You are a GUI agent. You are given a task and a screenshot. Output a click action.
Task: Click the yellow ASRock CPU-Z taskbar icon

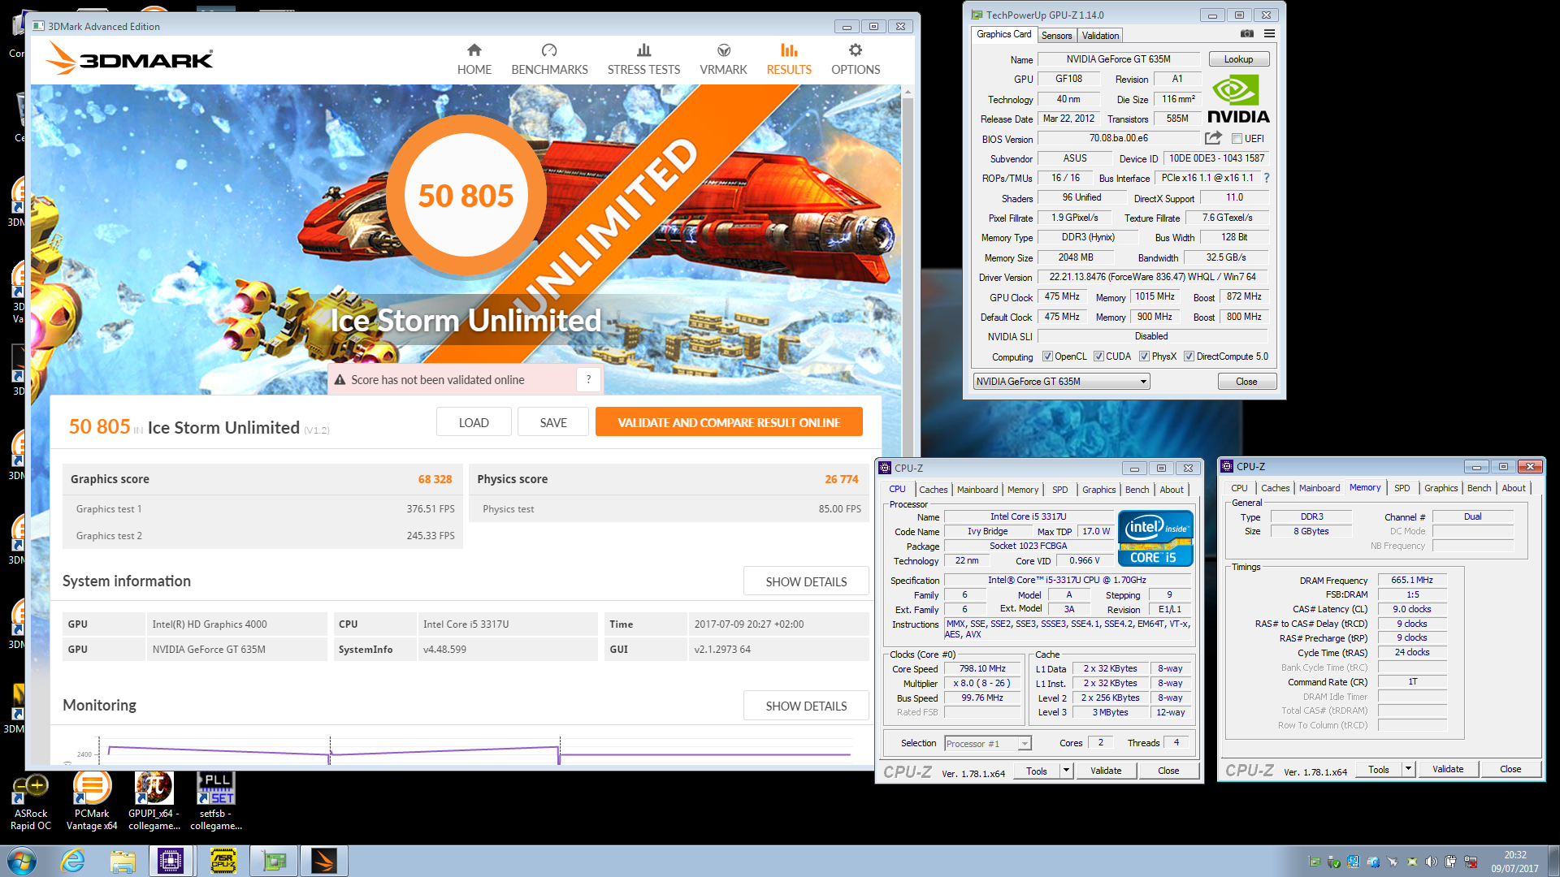(223, 861)
